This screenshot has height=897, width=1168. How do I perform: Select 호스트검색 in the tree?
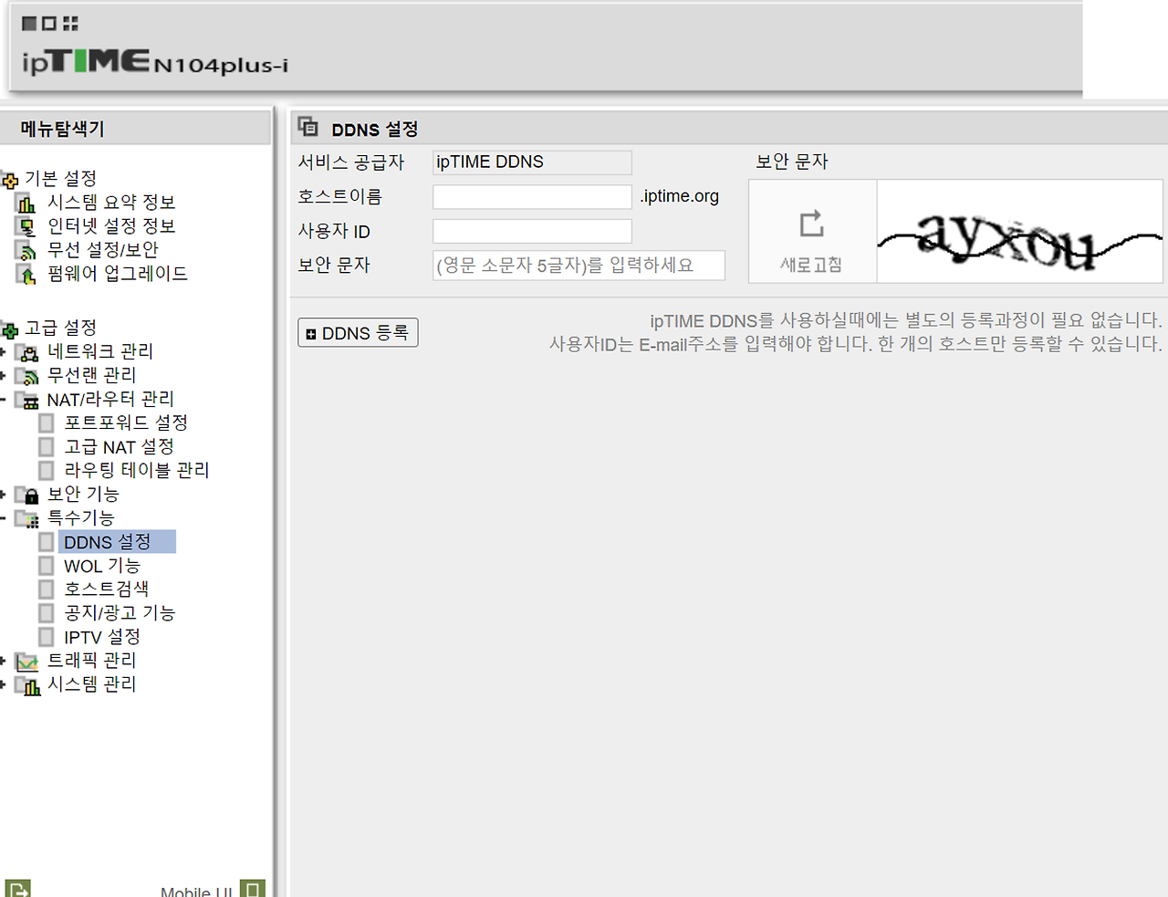(107, 589)
